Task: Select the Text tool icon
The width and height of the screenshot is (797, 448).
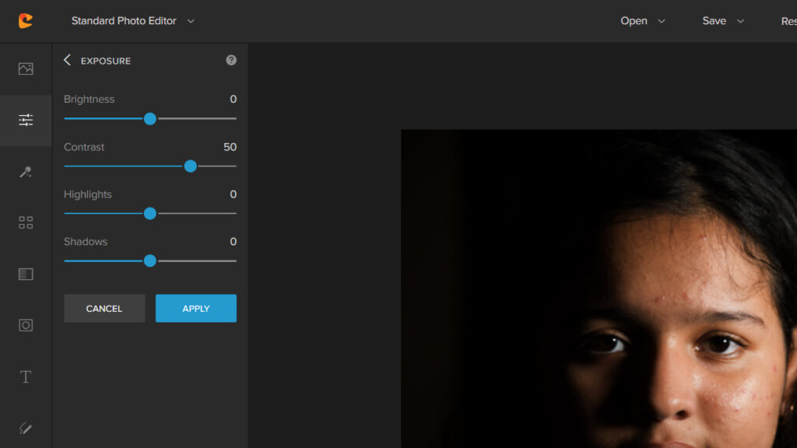Action: click(26, 376)
